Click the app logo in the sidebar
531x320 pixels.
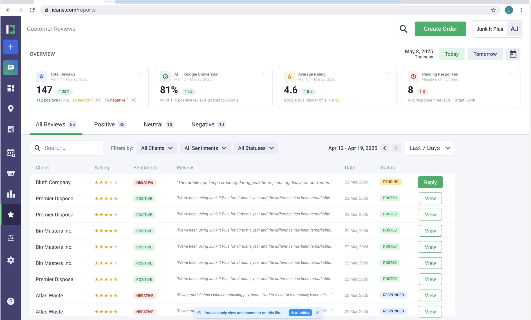point(11,29)
